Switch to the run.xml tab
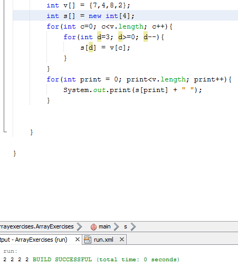Image resolution: width=238 pixels, height=266 pixels. 103,240
